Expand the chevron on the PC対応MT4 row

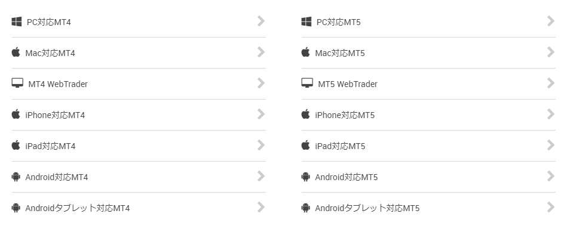[x=261, y=21]
